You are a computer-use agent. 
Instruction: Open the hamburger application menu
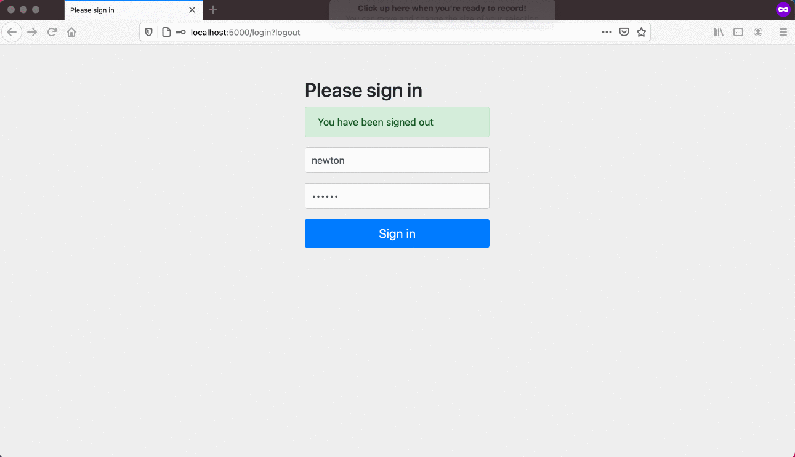pos(783,32)
